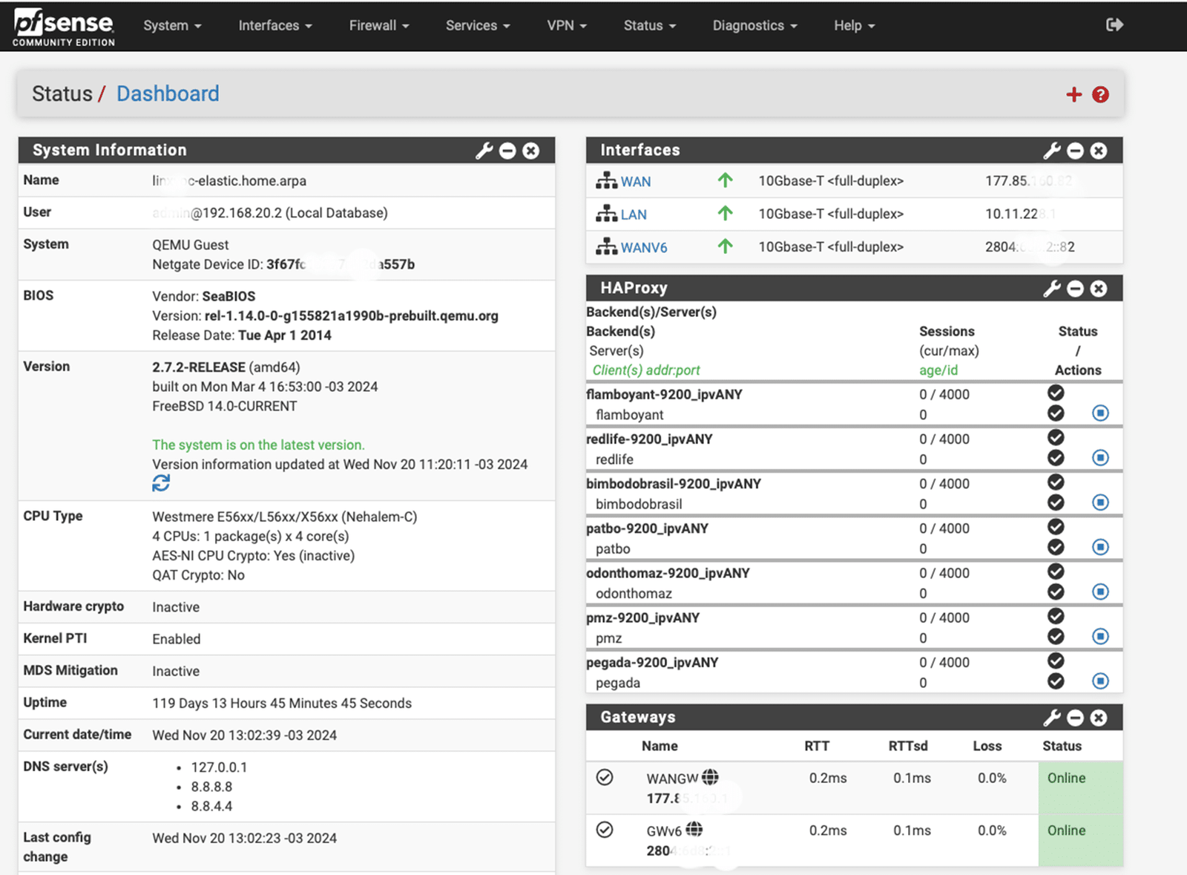Stop the flamboyant HAProxy server
Viewport: 1187px width, 875px height.
point(1100,413)
